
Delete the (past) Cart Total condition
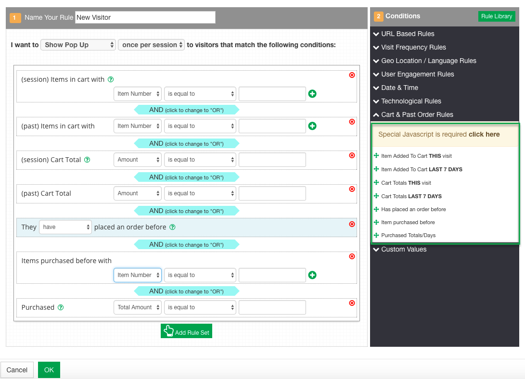352,189
